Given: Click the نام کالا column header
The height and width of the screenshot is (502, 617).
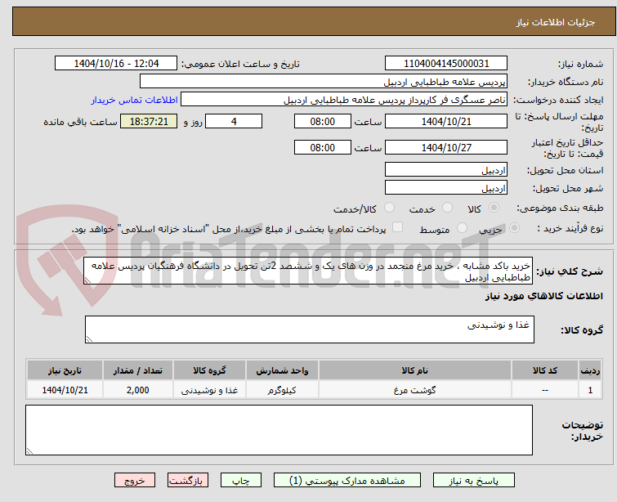Looking at the screenshot, I should 415,370.
